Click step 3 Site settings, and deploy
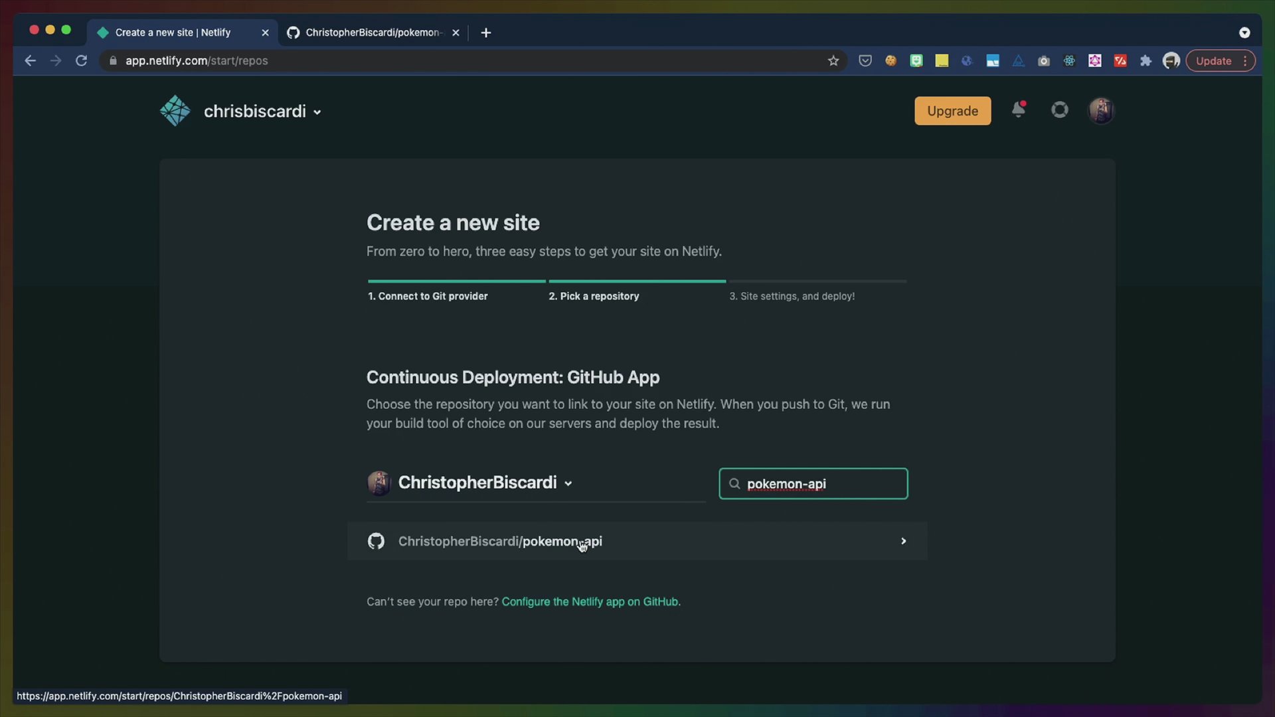The height and width of the screenshot is (717, 1275). (792, 296)
